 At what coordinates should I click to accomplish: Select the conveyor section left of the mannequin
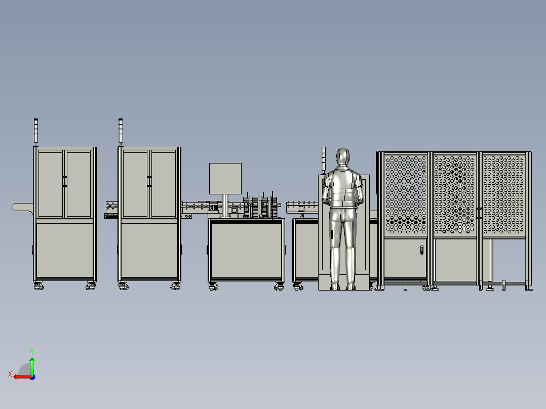click(302, 207)
